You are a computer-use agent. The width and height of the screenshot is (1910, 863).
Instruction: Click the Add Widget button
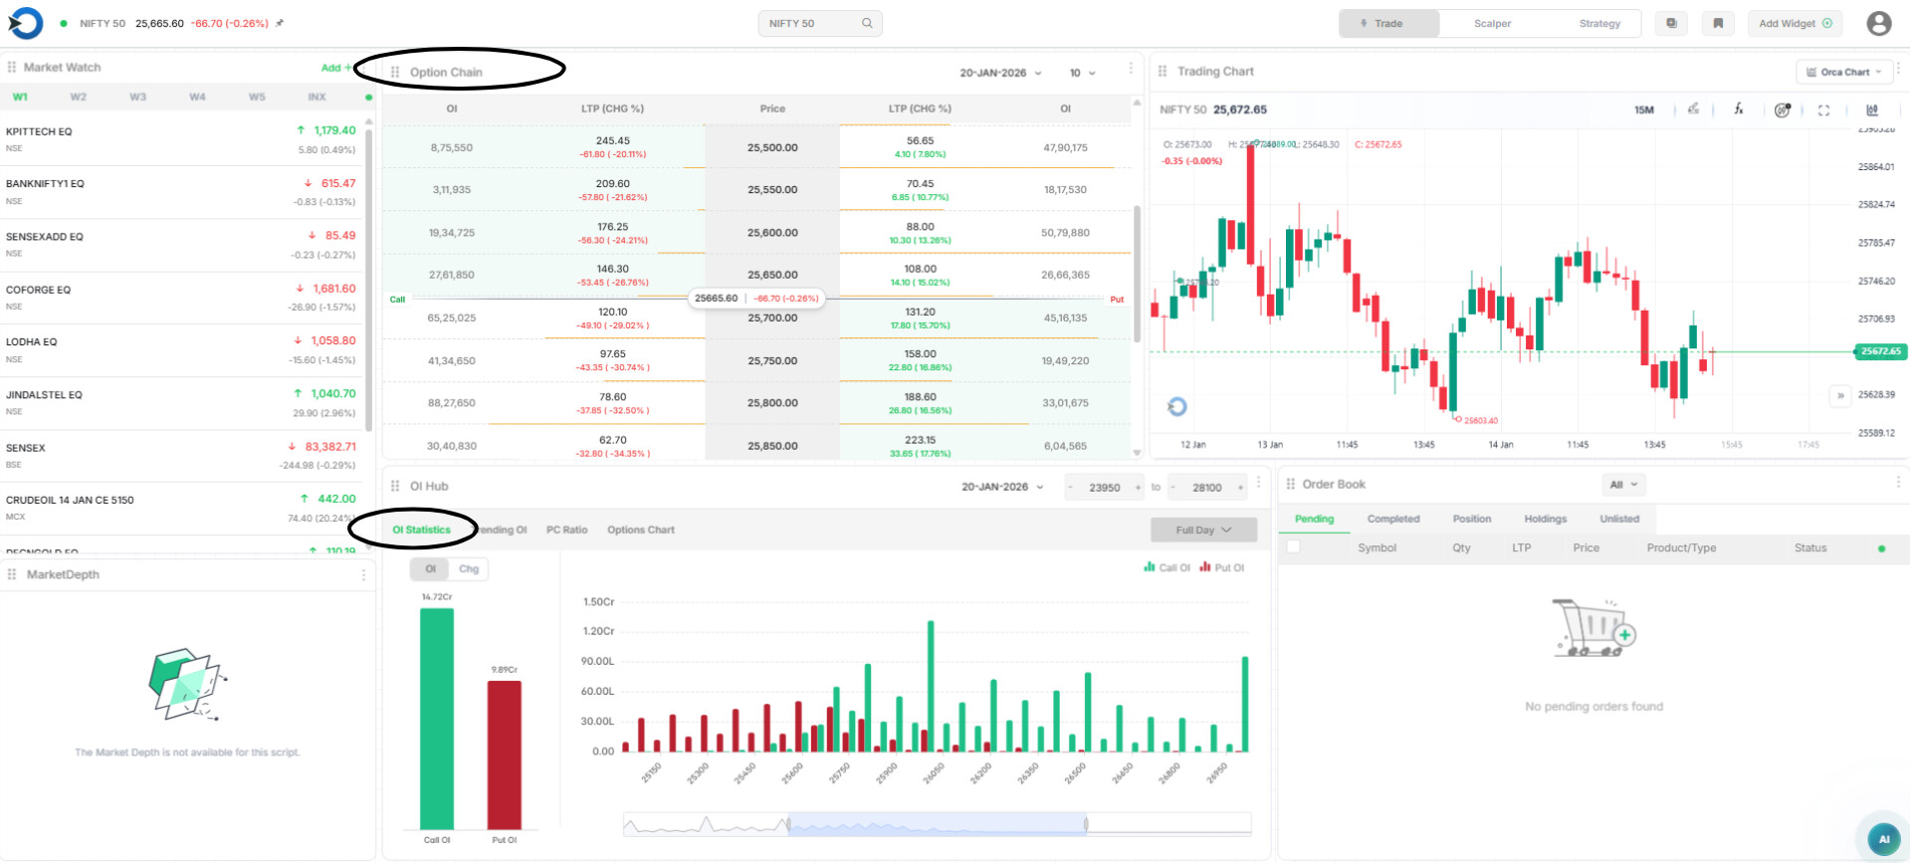pyautogui.click(x=1795, y=23)
